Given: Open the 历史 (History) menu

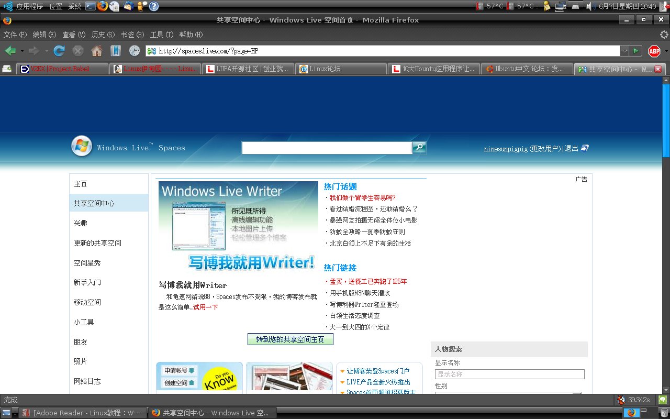Looking at the screenshot, I should click(x=103, y=35).
